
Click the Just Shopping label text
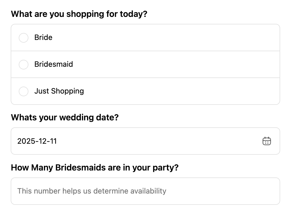pos(59,91)
